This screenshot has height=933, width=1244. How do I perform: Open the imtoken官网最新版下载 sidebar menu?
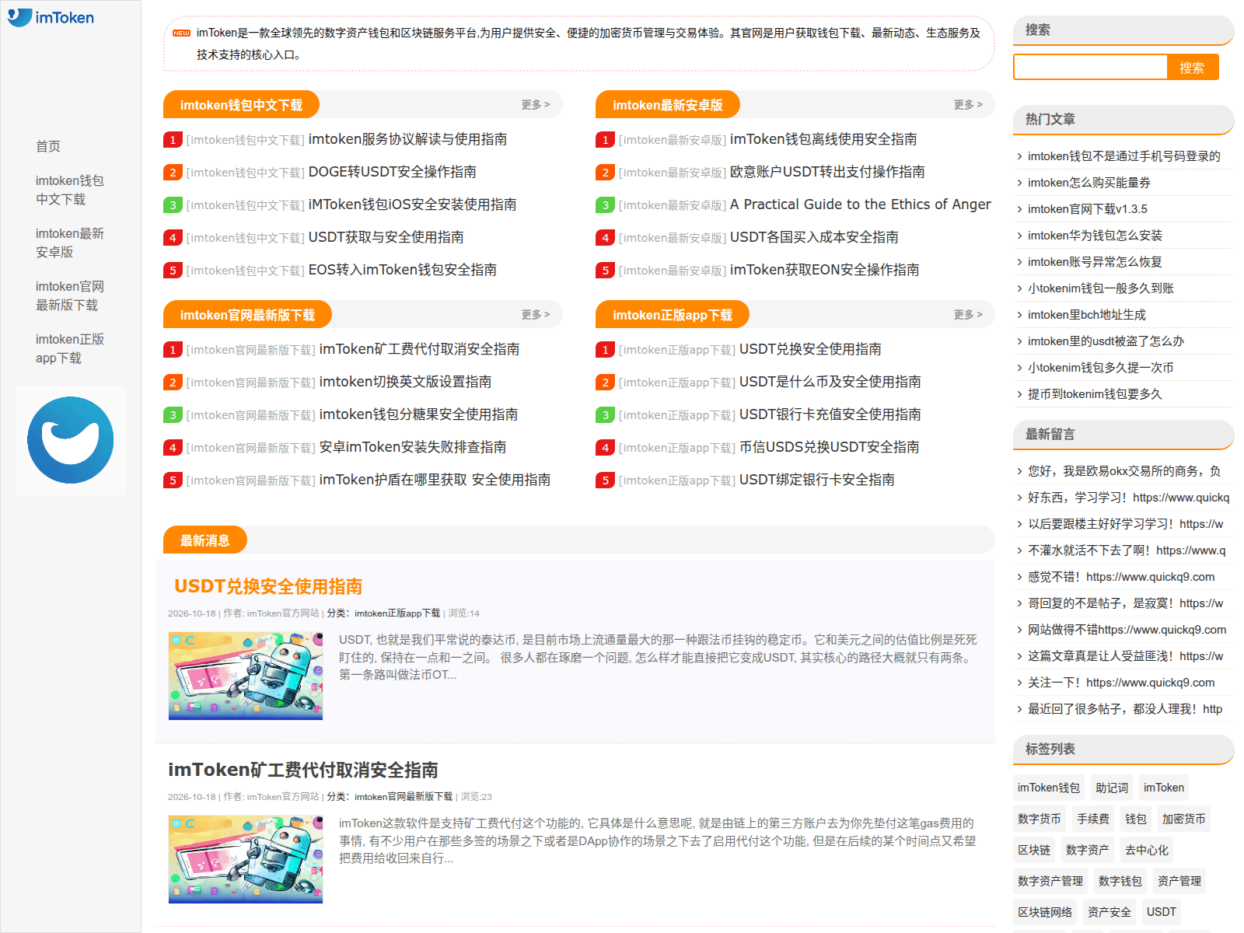coord(70,295)
